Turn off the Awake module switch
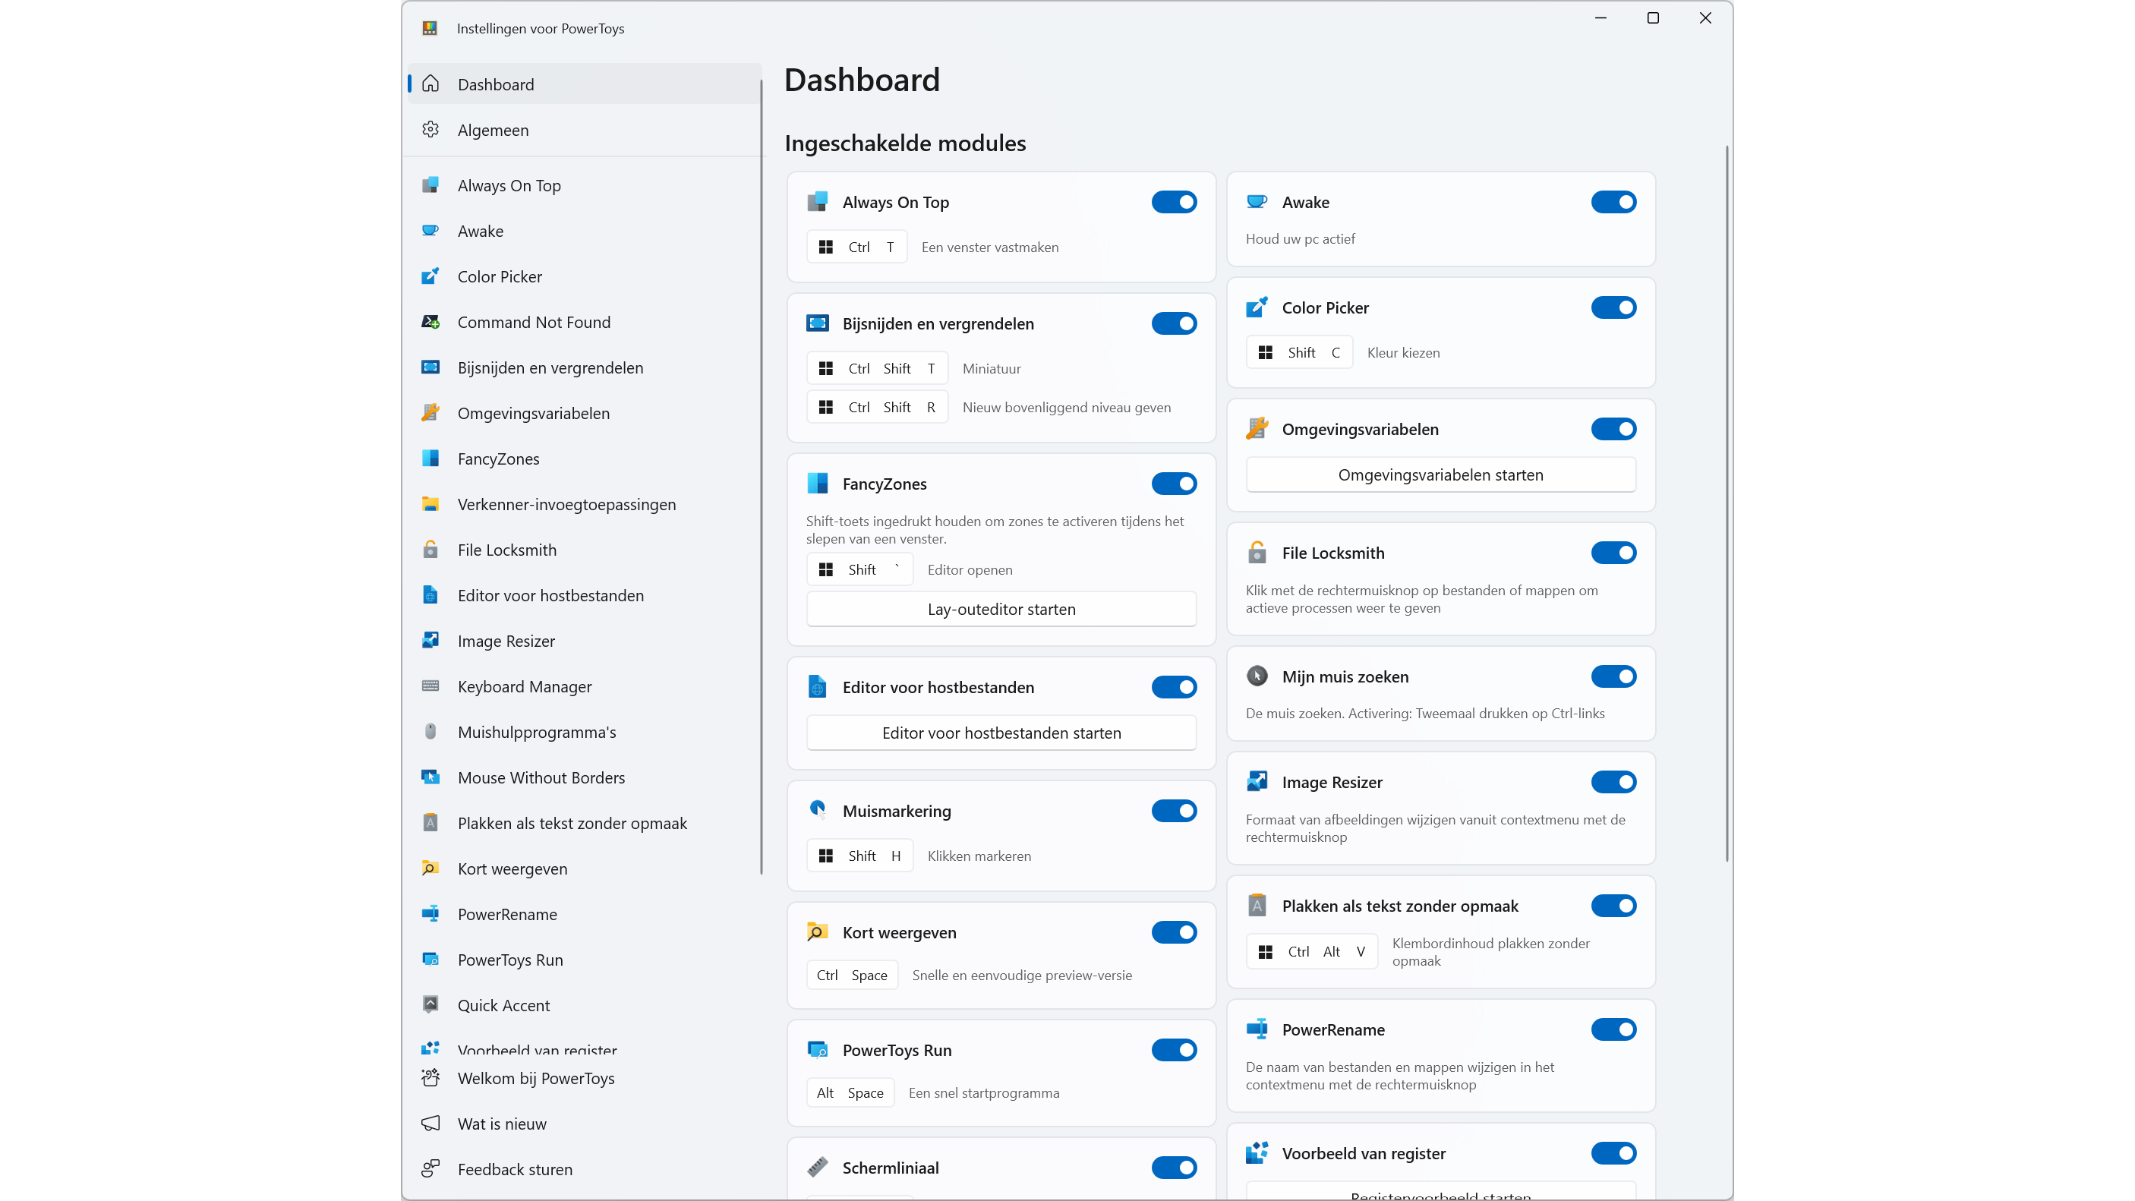This screenshot has width=2135, height=1201. tap(1613, 202)
